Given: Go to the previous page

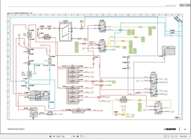Looking at the screenshot, I should click(54, 136).
